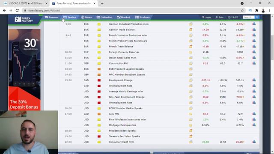Open the News menu
Screen dimensions: 274x154
(x=86, y=17)
